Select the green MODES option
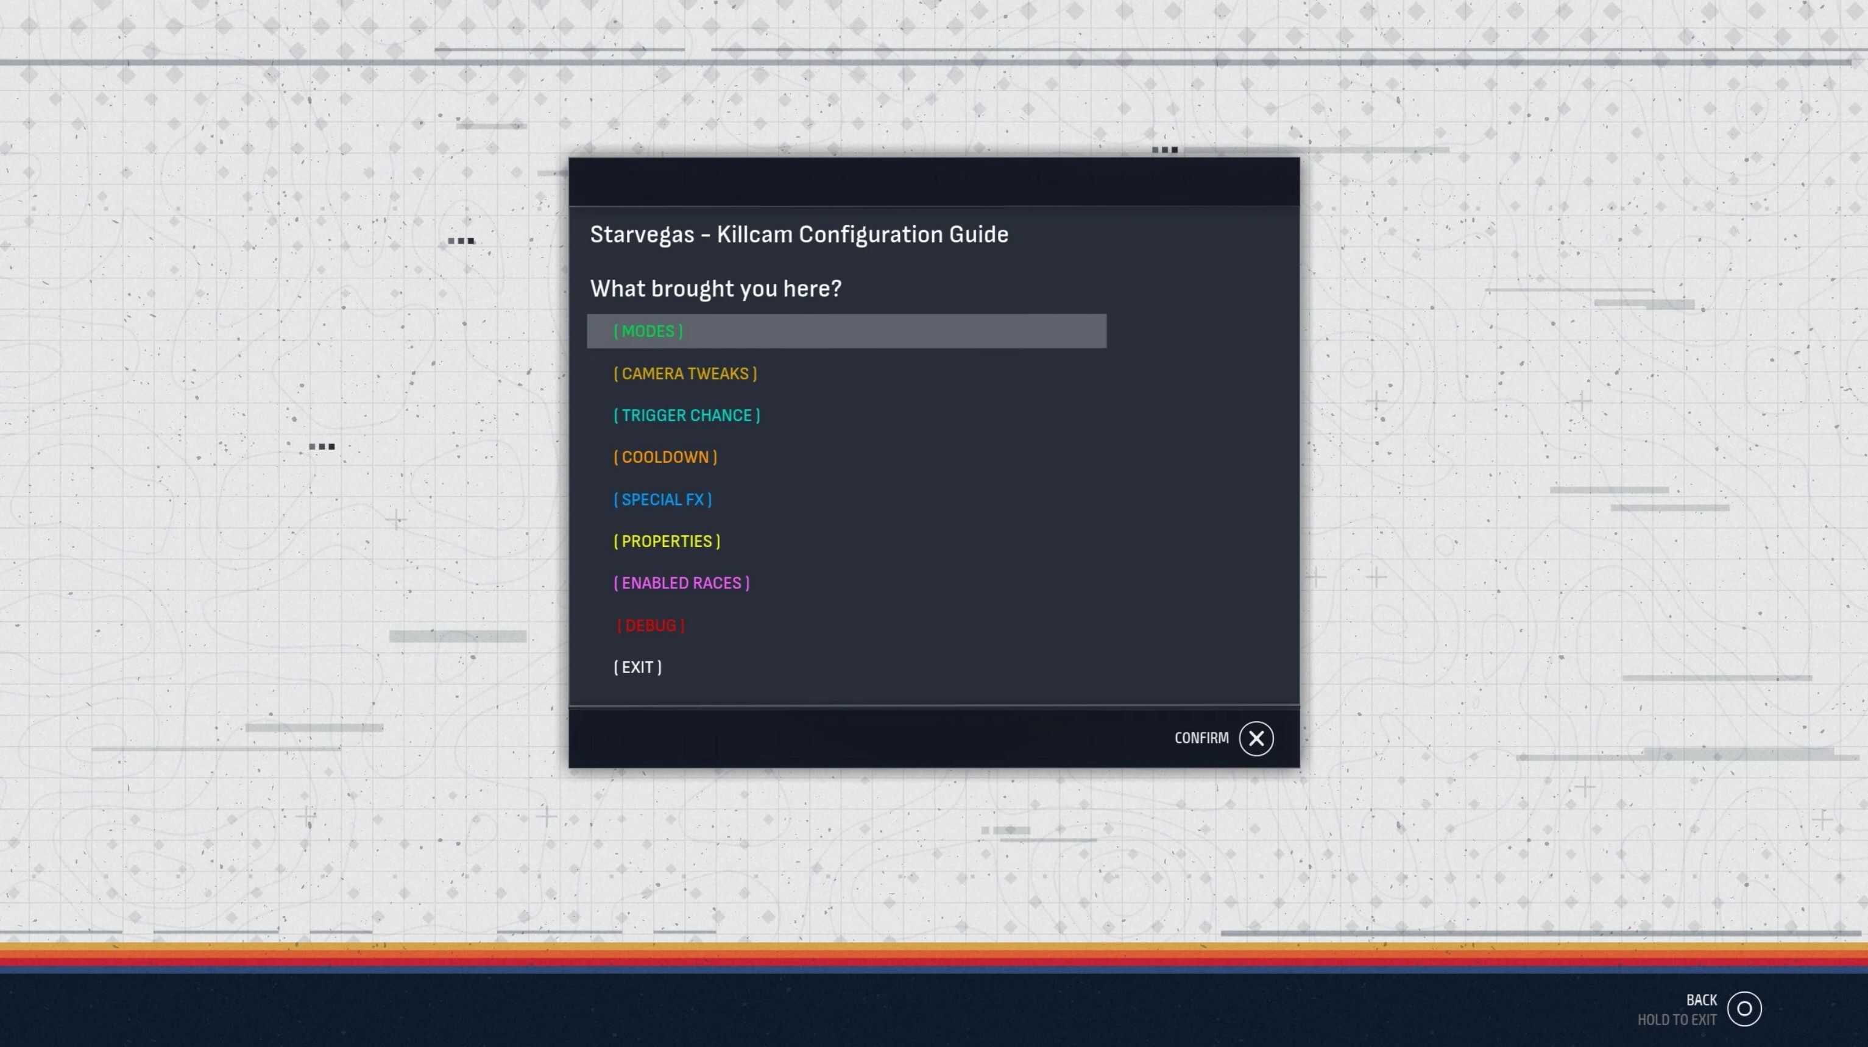 click(x=648, y=331)
